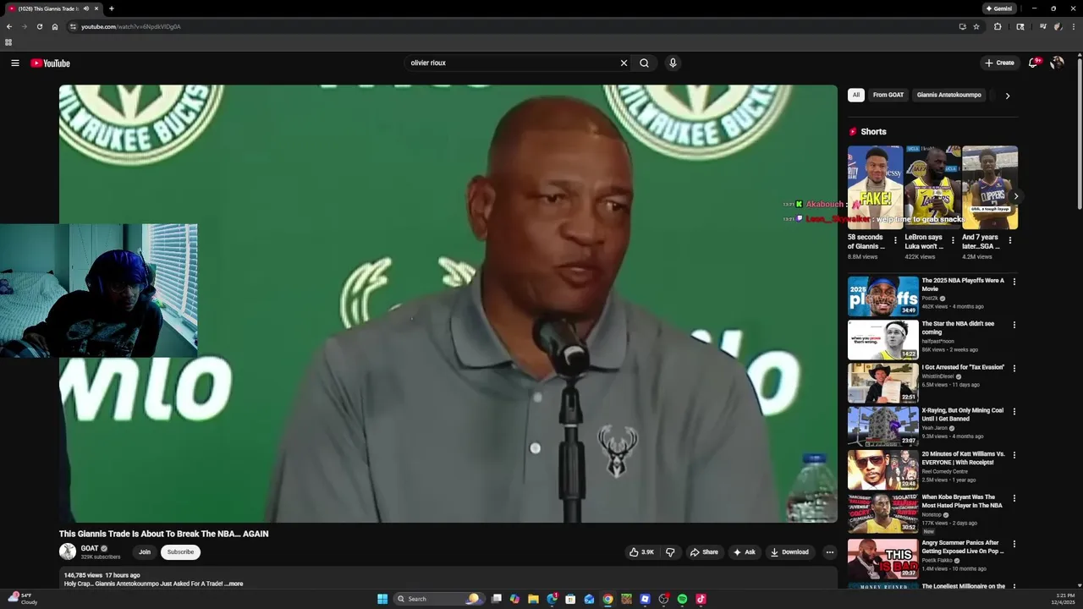
Task: Open 'When Kobe Bryant Was The Most Hated' thumbnail
Action: 883,513
